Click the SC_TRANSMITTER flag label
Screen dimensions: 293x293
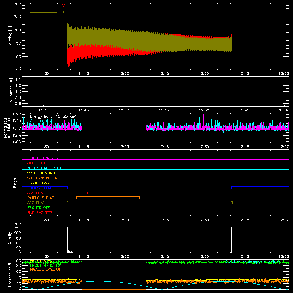coord(42,178)
